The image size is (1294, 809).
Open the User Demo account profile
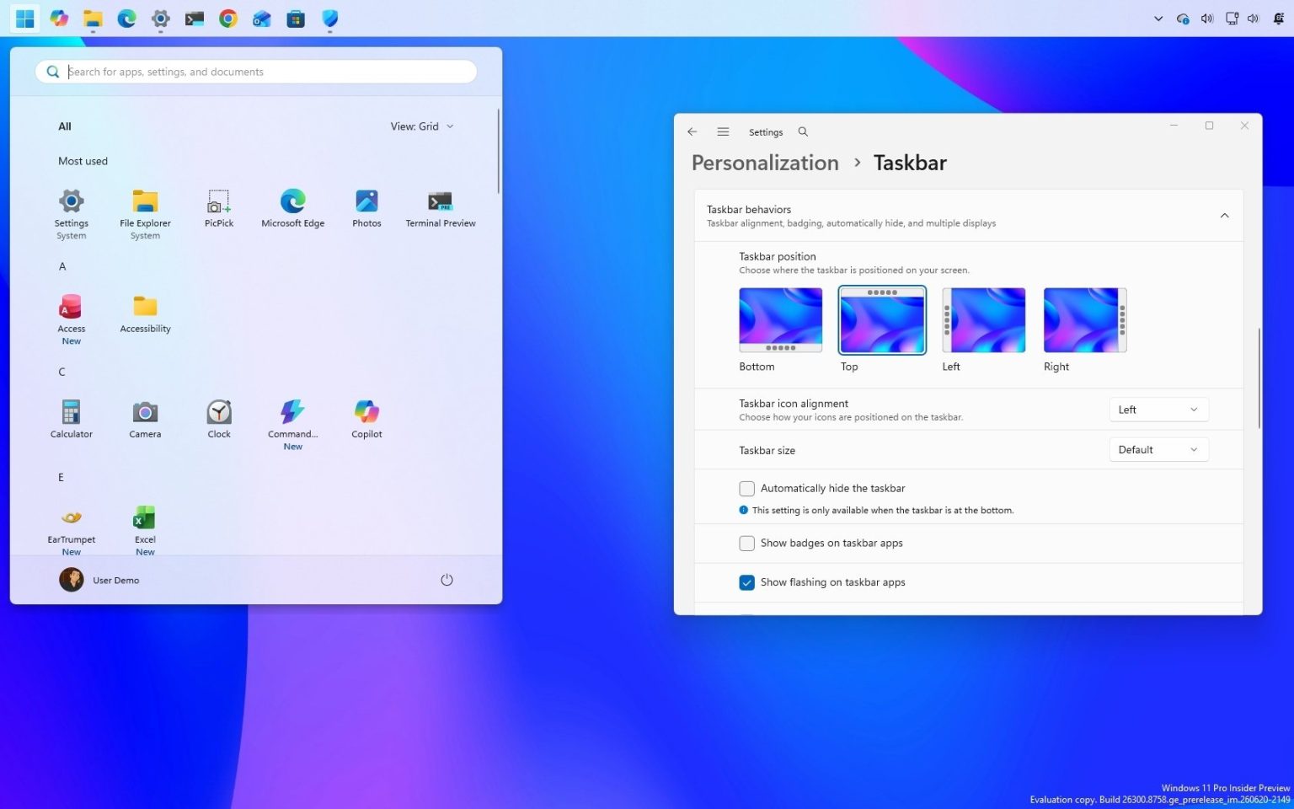99,580
